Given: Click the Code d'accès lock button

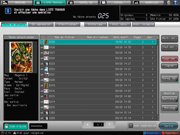Looking at the screenshot, I should click(16, 126).
